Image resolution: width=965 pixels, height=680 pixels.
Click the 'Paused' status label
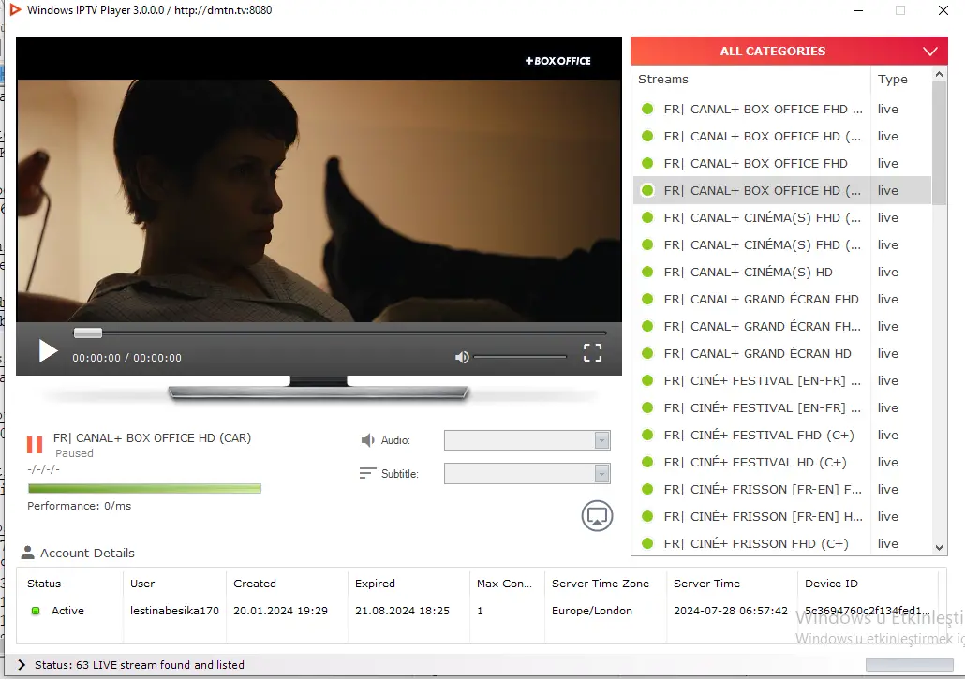point(74,453)
